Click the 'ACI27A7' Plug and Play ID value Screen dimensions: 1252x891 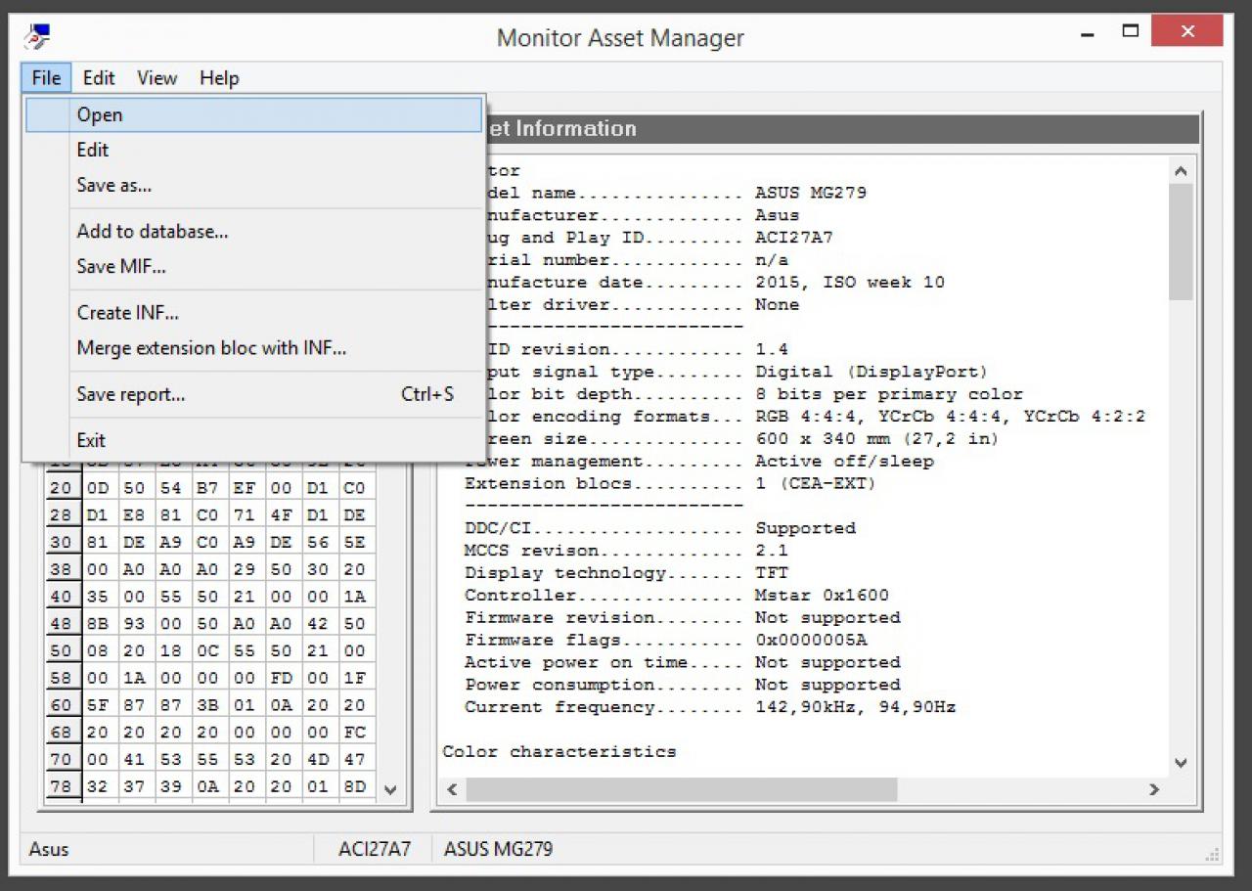[794, 238]
